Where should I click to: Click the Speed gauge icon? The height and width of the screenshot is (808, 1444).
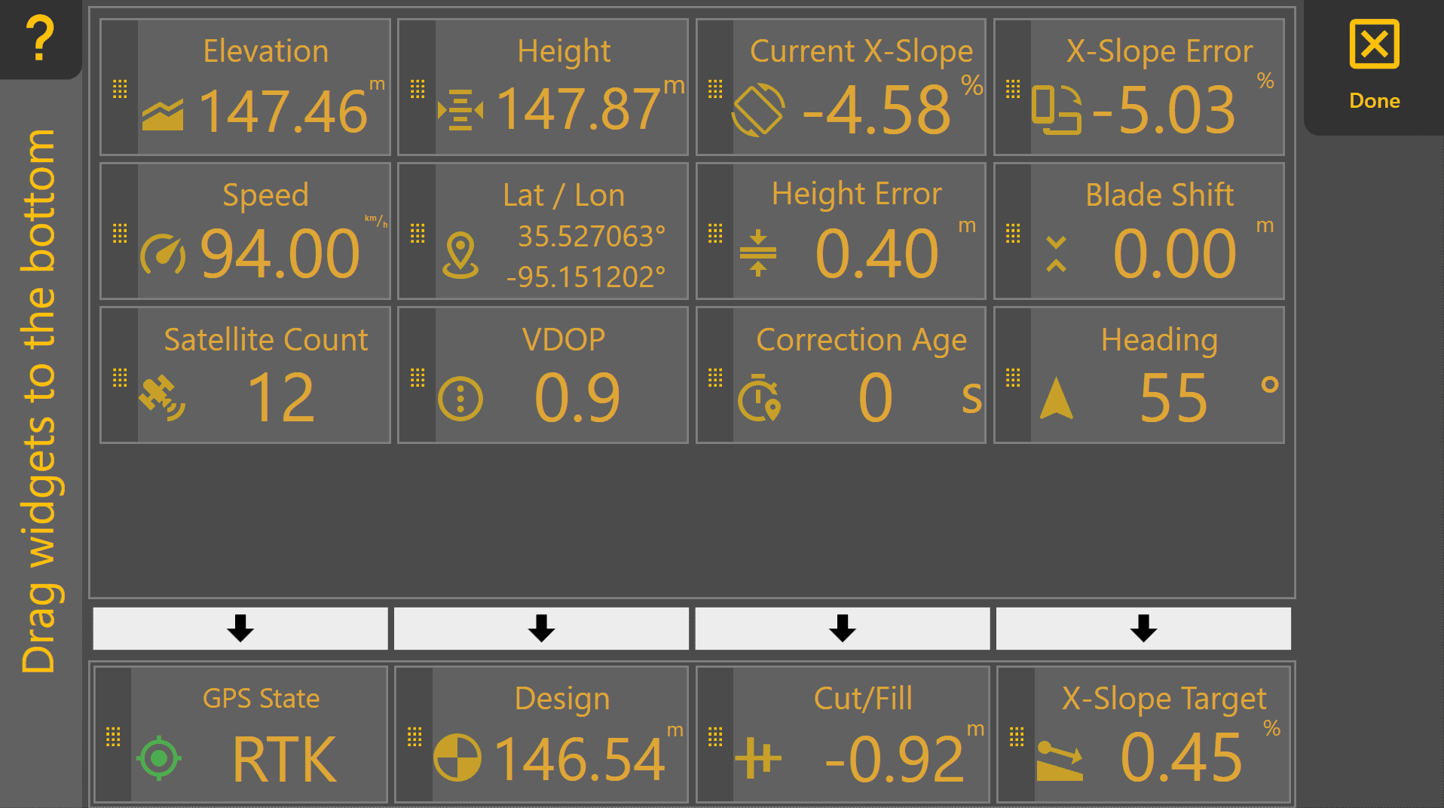(163, 255)
